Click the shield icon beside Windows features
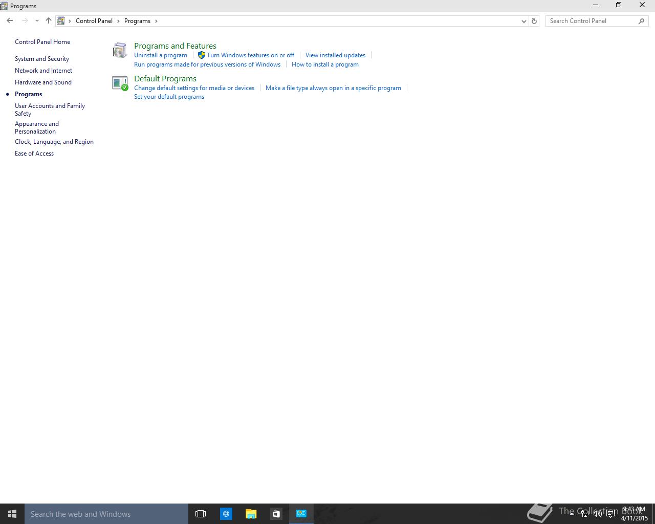The image size is (655, 524). (202, 55)
